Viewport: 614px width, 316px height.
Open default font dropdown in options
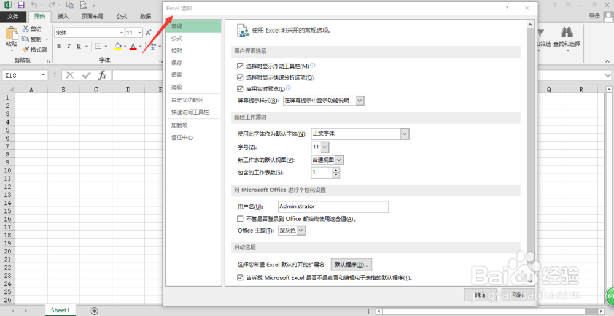click(x=405, y=134)
